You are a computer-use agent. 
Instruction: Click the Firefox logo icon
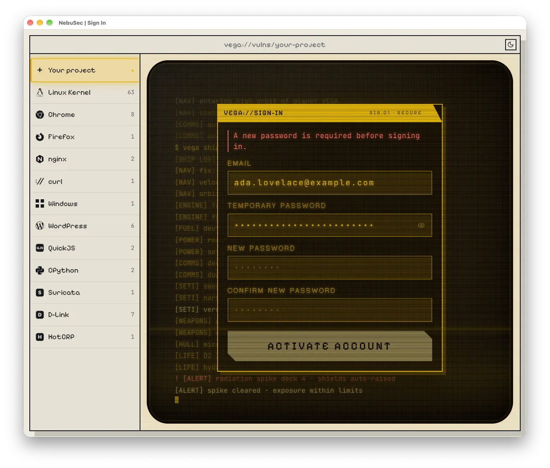coord(40,137)
